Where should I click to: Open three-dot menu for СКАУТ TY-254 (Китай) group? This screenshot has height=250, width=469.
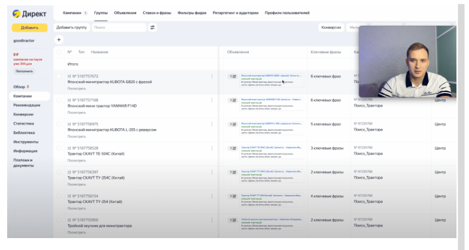(212, 196)
